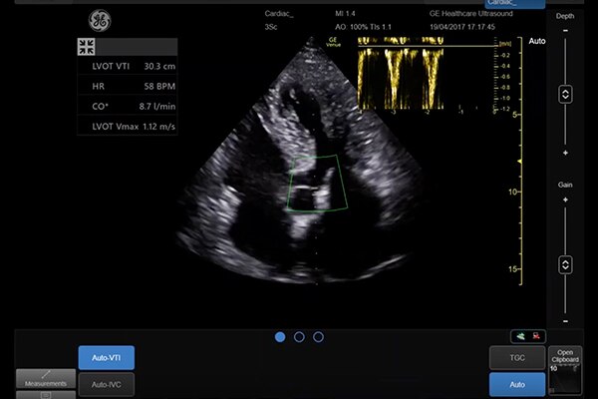Switch to the third page dot

point(318,337)
